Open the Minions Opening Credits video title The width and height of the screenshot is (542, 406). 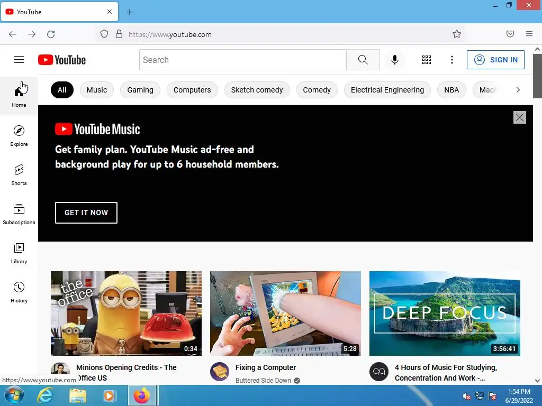(127, 373)
